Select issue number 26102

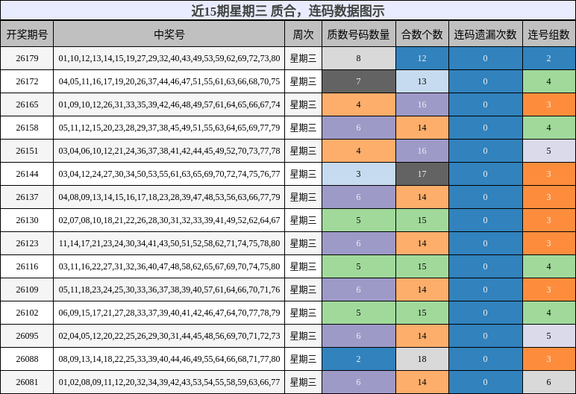tap(27, 313)
